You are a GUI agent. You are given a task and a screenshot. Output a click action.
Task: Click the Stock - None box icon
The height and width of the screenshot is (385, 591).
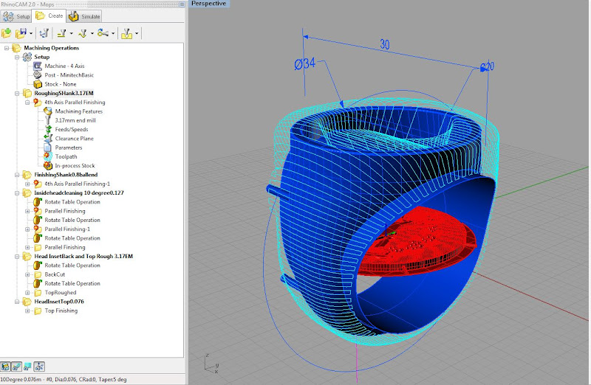(38, 84)
